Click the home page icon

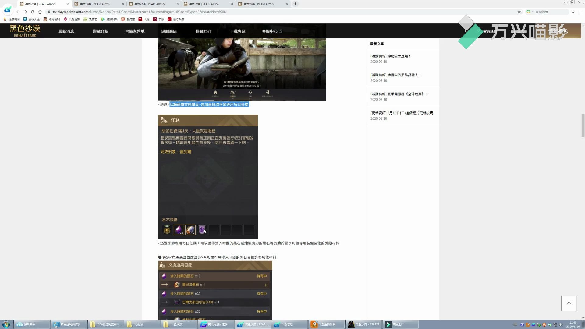click(40, 12)
